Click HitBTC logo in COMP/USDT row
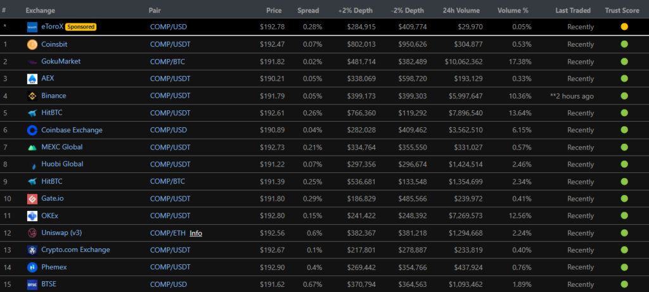 pyautogui.click(x=32, y=113)
